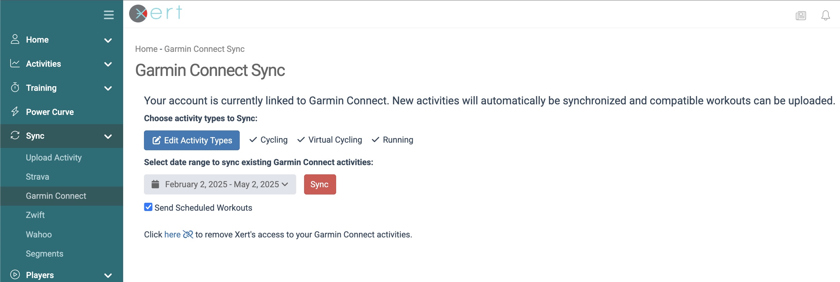Select Zwift in the sidebar
This screenshot has width=840, height=282.
35,215
